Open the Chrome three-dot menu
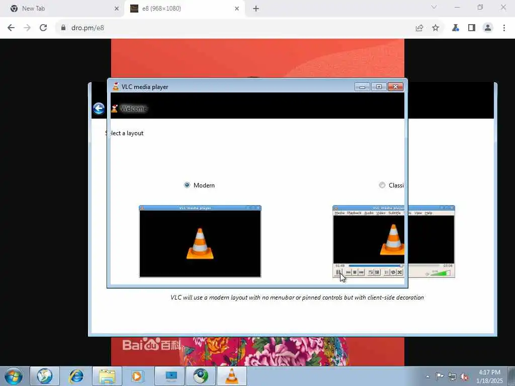Image resolution: width=515 pixels, height=386 pixels. (504, 28)
